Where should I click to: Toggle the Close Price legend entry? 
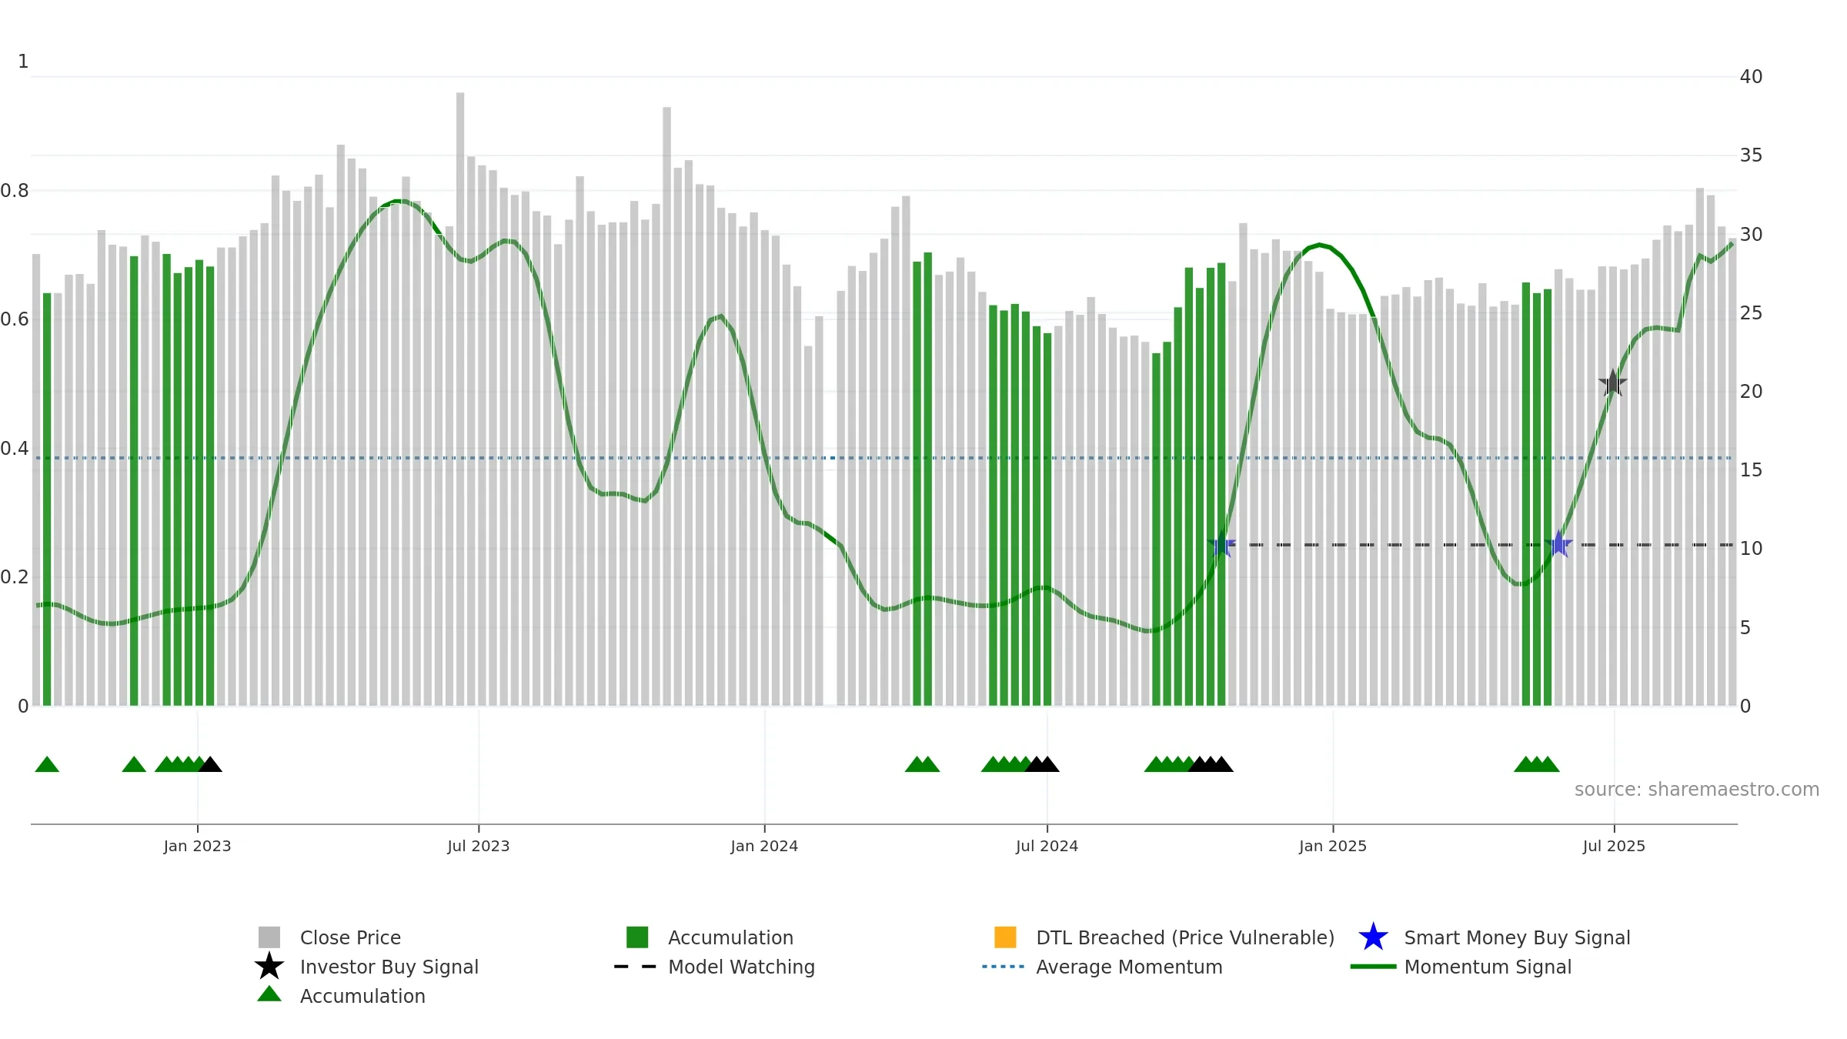tap(329, 937)
